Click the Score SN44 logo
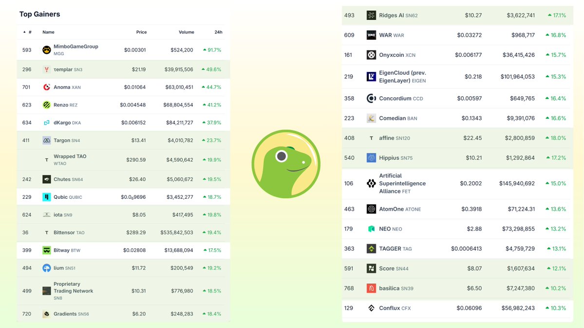The width and height of the screenshot is (584, 328). click(x=371, y=268)
